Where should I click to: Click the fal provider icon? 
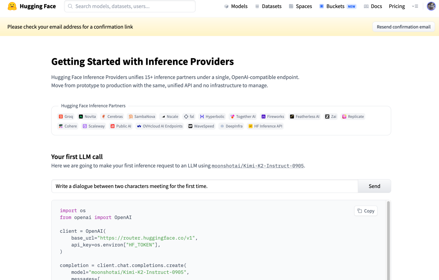pyautogui.click(x=186, y=117)
